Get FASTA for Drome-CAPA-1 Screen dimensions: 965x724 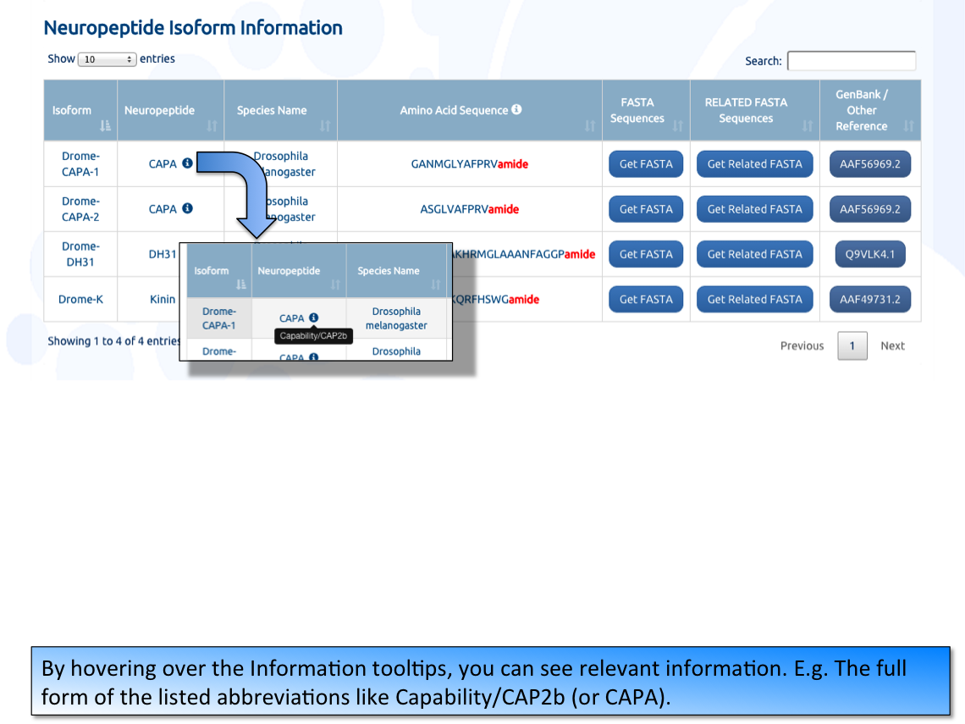click(646, 163)
